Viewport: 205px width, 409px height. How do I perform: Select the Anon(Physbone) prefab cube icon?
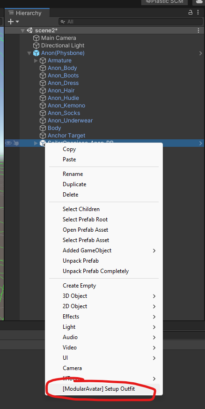pos(36,53)
